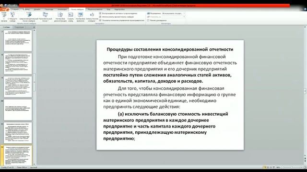Switch to Reading view icon
307x172 pixels.
[x=271, y=167]
